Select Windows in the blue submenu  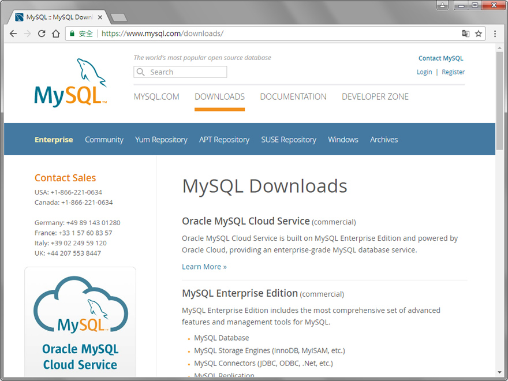tap(343, 140)
